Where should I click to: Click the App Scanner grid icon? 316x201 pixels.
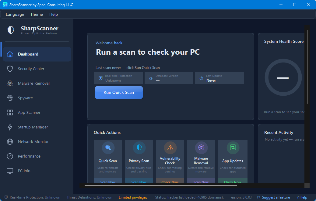(10, 112)
